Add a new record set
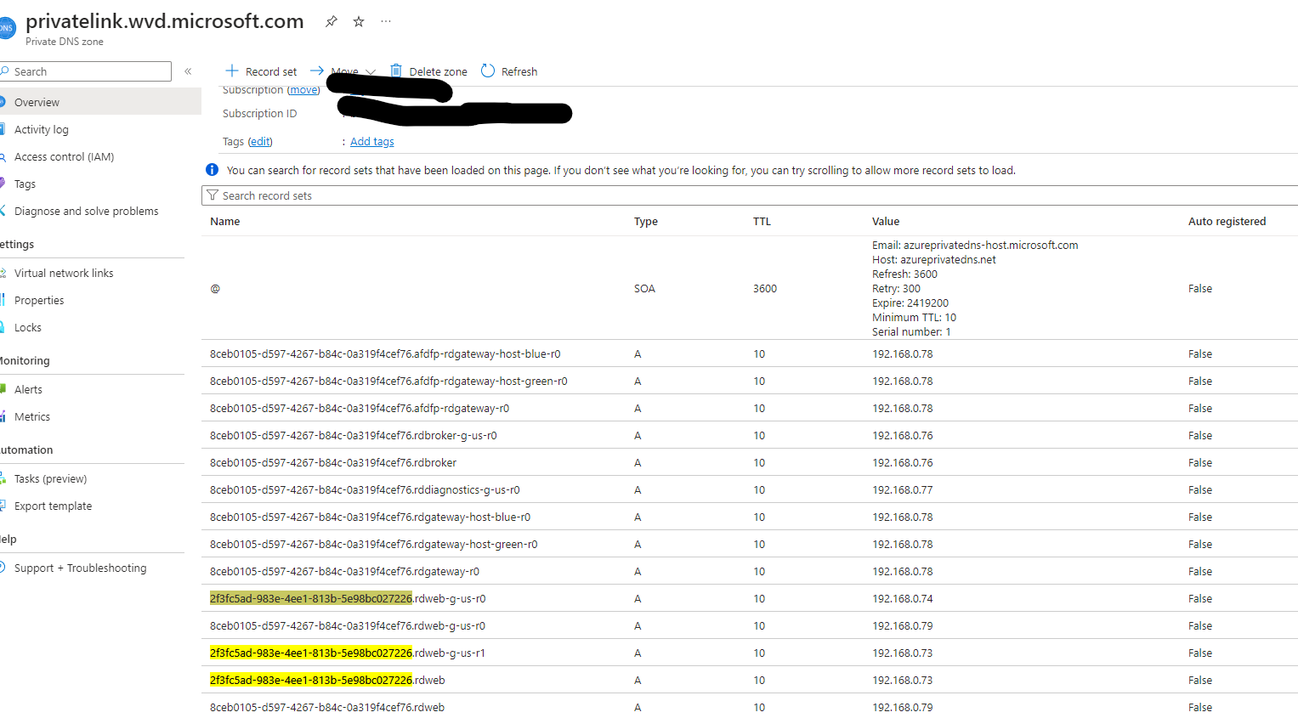 pos(261,71)
